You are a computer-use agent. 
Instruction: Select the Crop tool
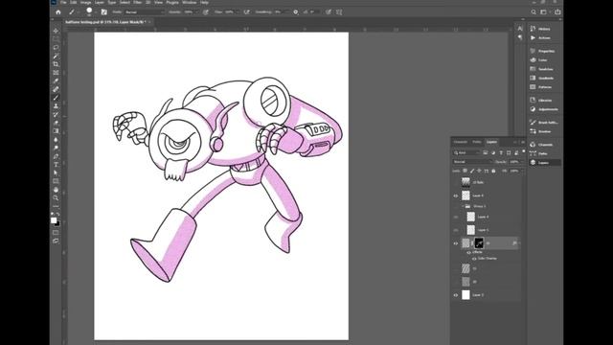pyautogui.click(x=56, y=64)
